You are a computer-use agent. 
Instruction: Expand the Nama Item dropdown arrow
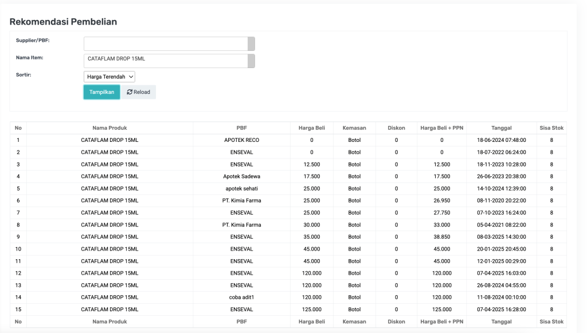[x=251, y=61]
